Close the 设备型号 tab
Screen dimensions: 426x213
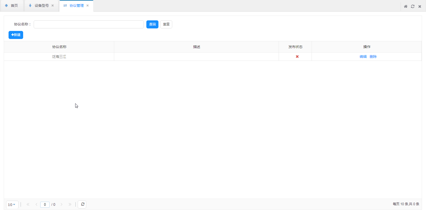[53, 6]
